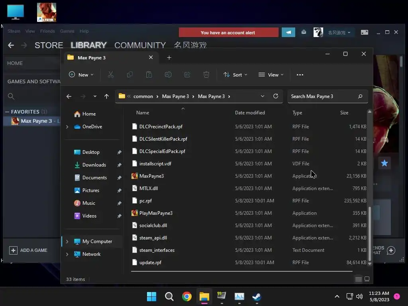Open Steam account name dropdown
408x306 pixels.
point(339,33)
